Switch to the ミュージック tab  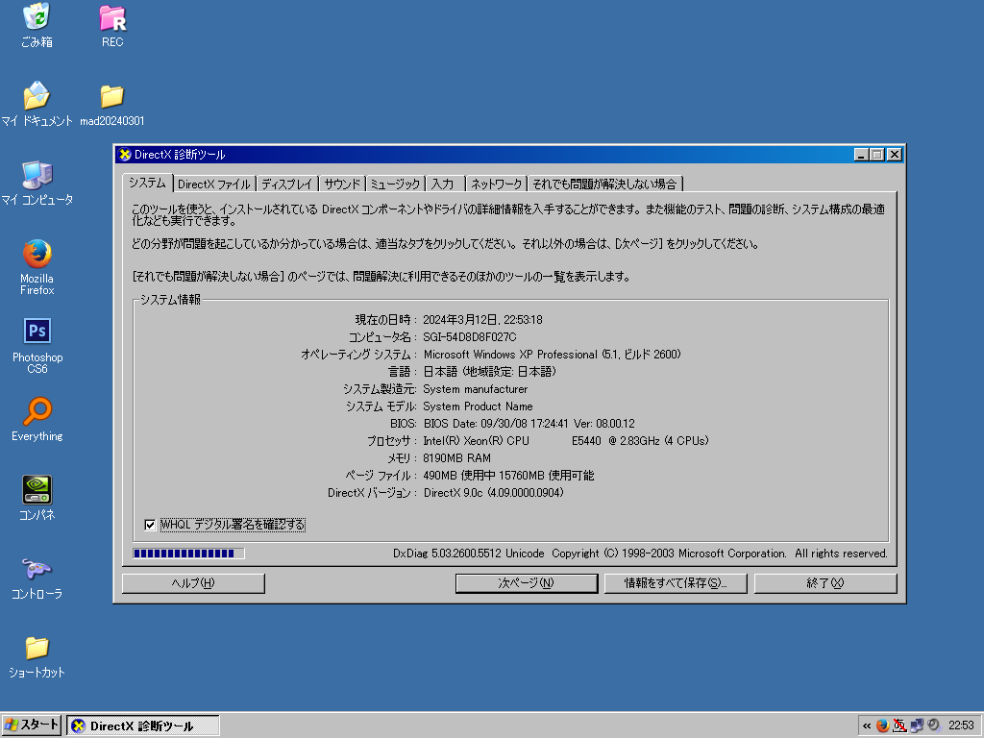(x=395, y=184)
